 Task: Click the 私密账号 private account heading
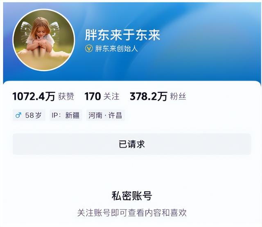(x=132, y=196)
